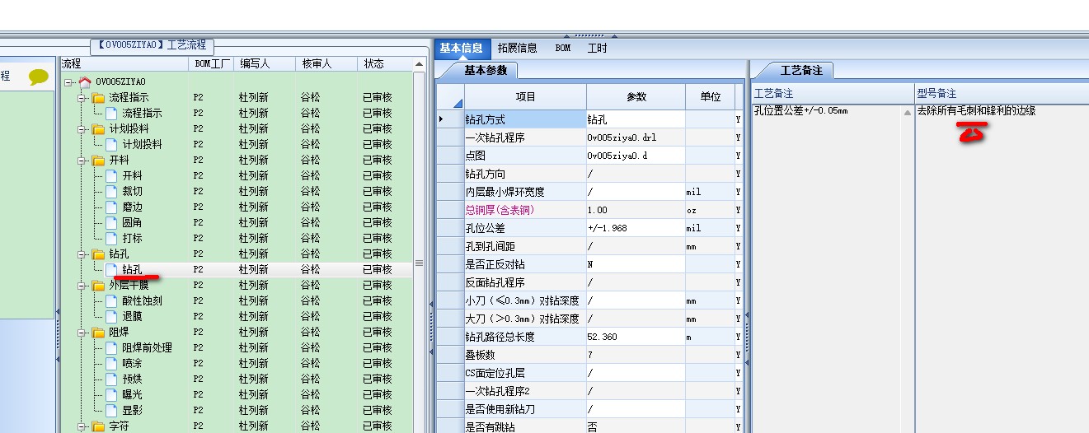Click the yellow chat bubble icon
This screenshot has height=433, width=1089.
(x=39, y=77)
